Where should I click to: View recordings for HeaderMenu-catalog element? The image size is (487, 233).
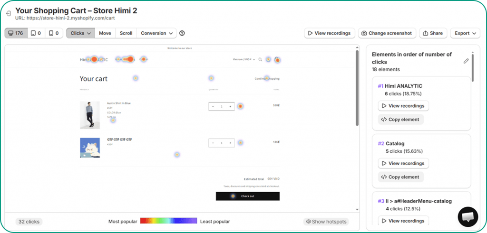point(403,221)
